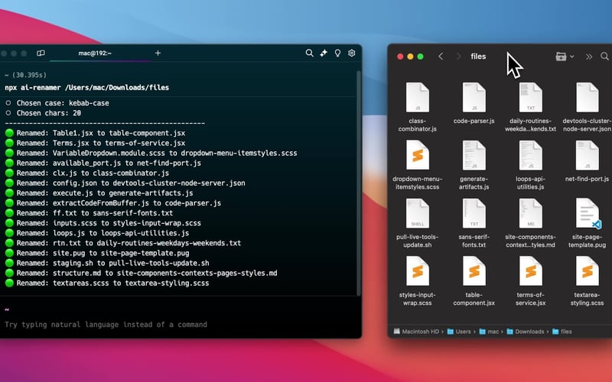
Task: Select site-components-contexts markdown file
Action: pos(530,223)
